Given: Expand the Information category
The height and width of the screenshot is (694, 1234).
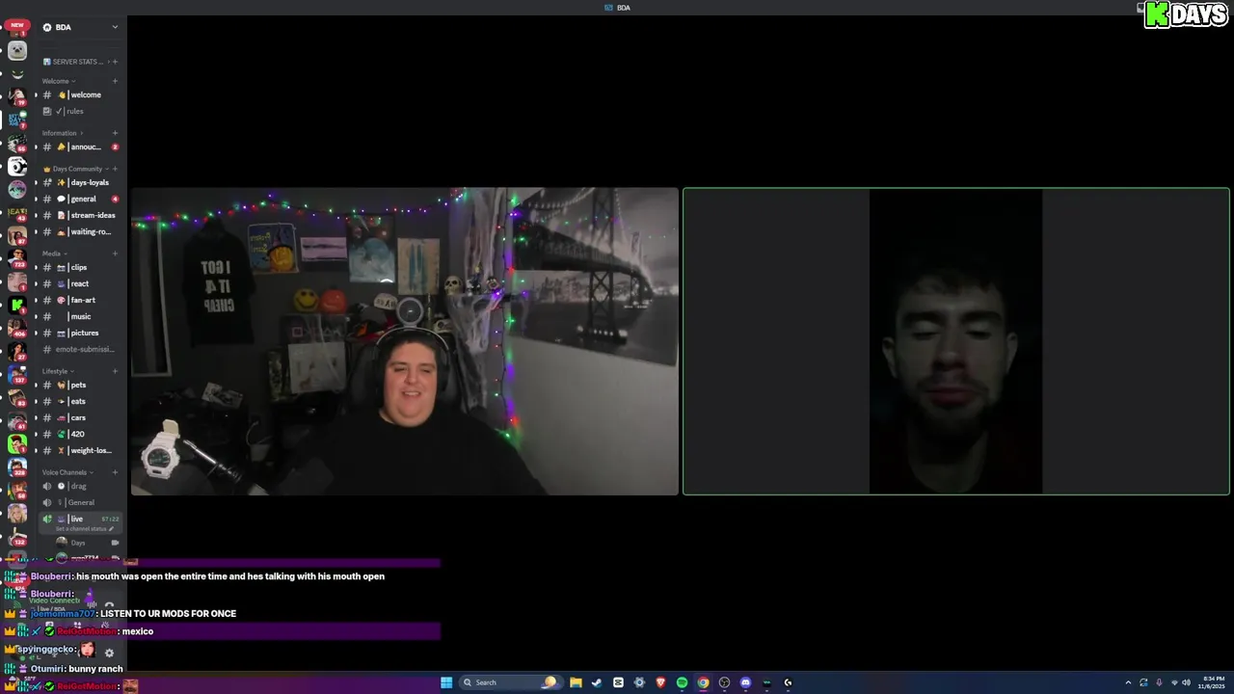Looking at the screenshot, I should pyautogui.click(x=62, y=133).
